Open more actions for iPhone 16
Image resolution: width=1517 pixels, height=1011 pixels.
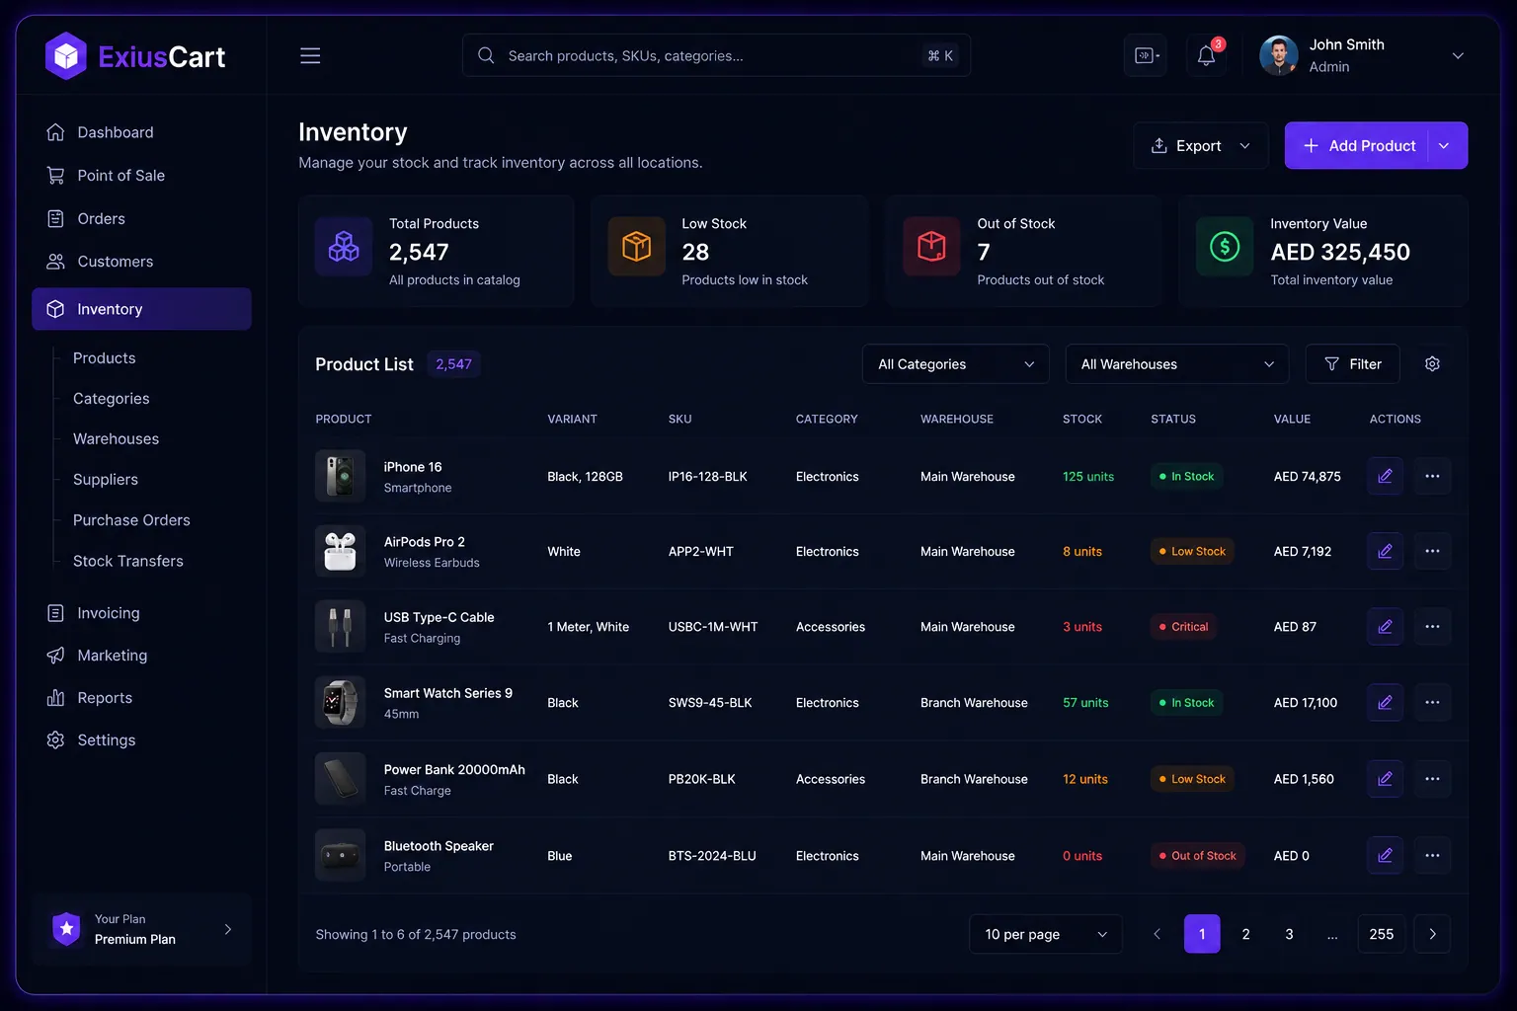(x=1432, y=477)
